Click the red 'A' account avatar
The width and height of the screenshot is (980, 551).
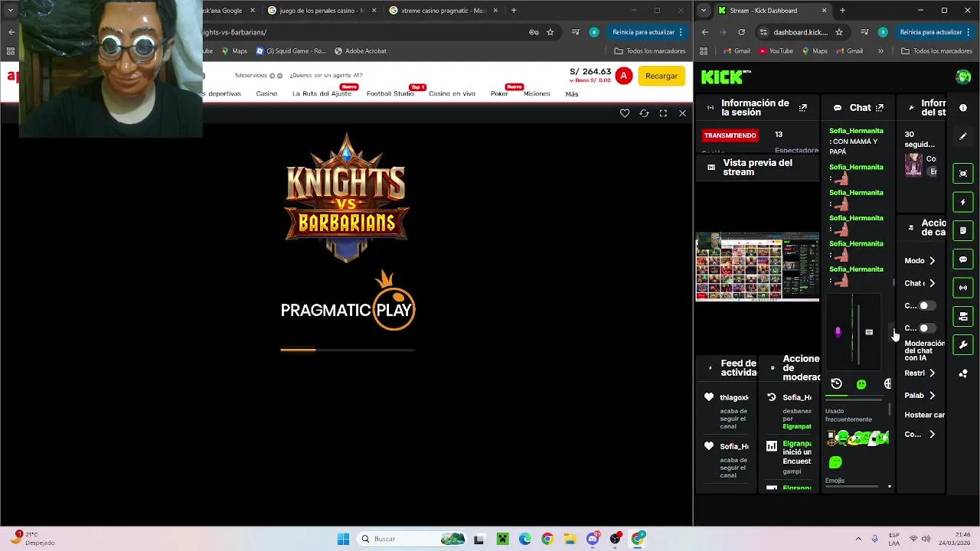(624, 76)
